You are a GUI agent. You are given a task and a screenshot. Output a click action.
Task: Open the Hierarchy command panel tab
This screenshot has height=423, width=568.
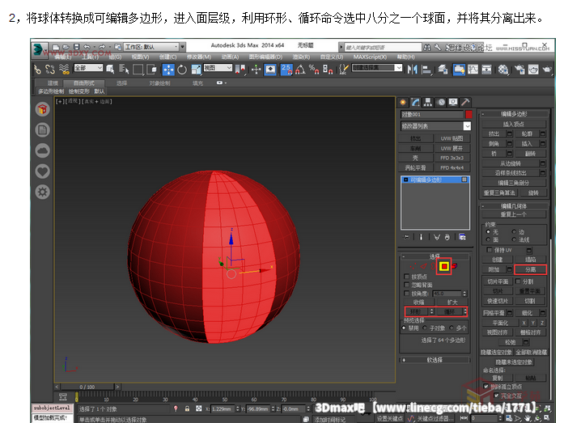tap(428, 103)
